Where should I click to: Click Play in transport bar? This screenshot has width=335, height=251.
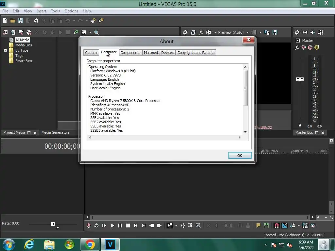pyautogui.click(x=112, y=226)
